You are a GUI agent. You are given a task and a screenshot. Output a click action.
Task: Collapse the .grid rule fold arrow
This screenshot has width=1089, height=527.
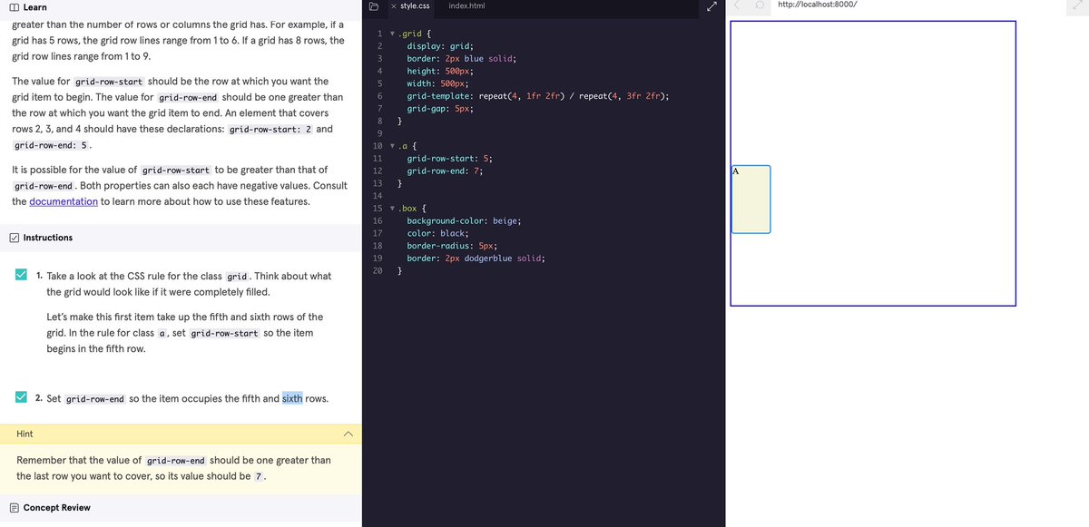[x=392, y=34]
